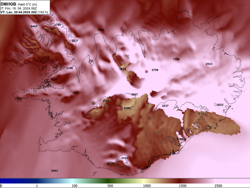The width and height of the screenshot is (250, 188).
Task: Click the 3068 height value
Action: coord(180,139)
